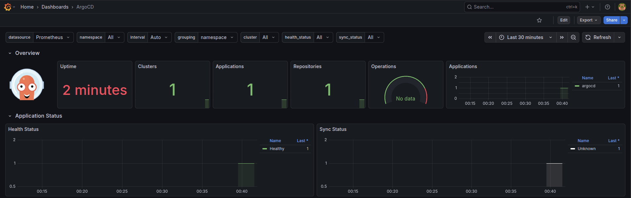Click the Uptime panel title

(68, 66)
